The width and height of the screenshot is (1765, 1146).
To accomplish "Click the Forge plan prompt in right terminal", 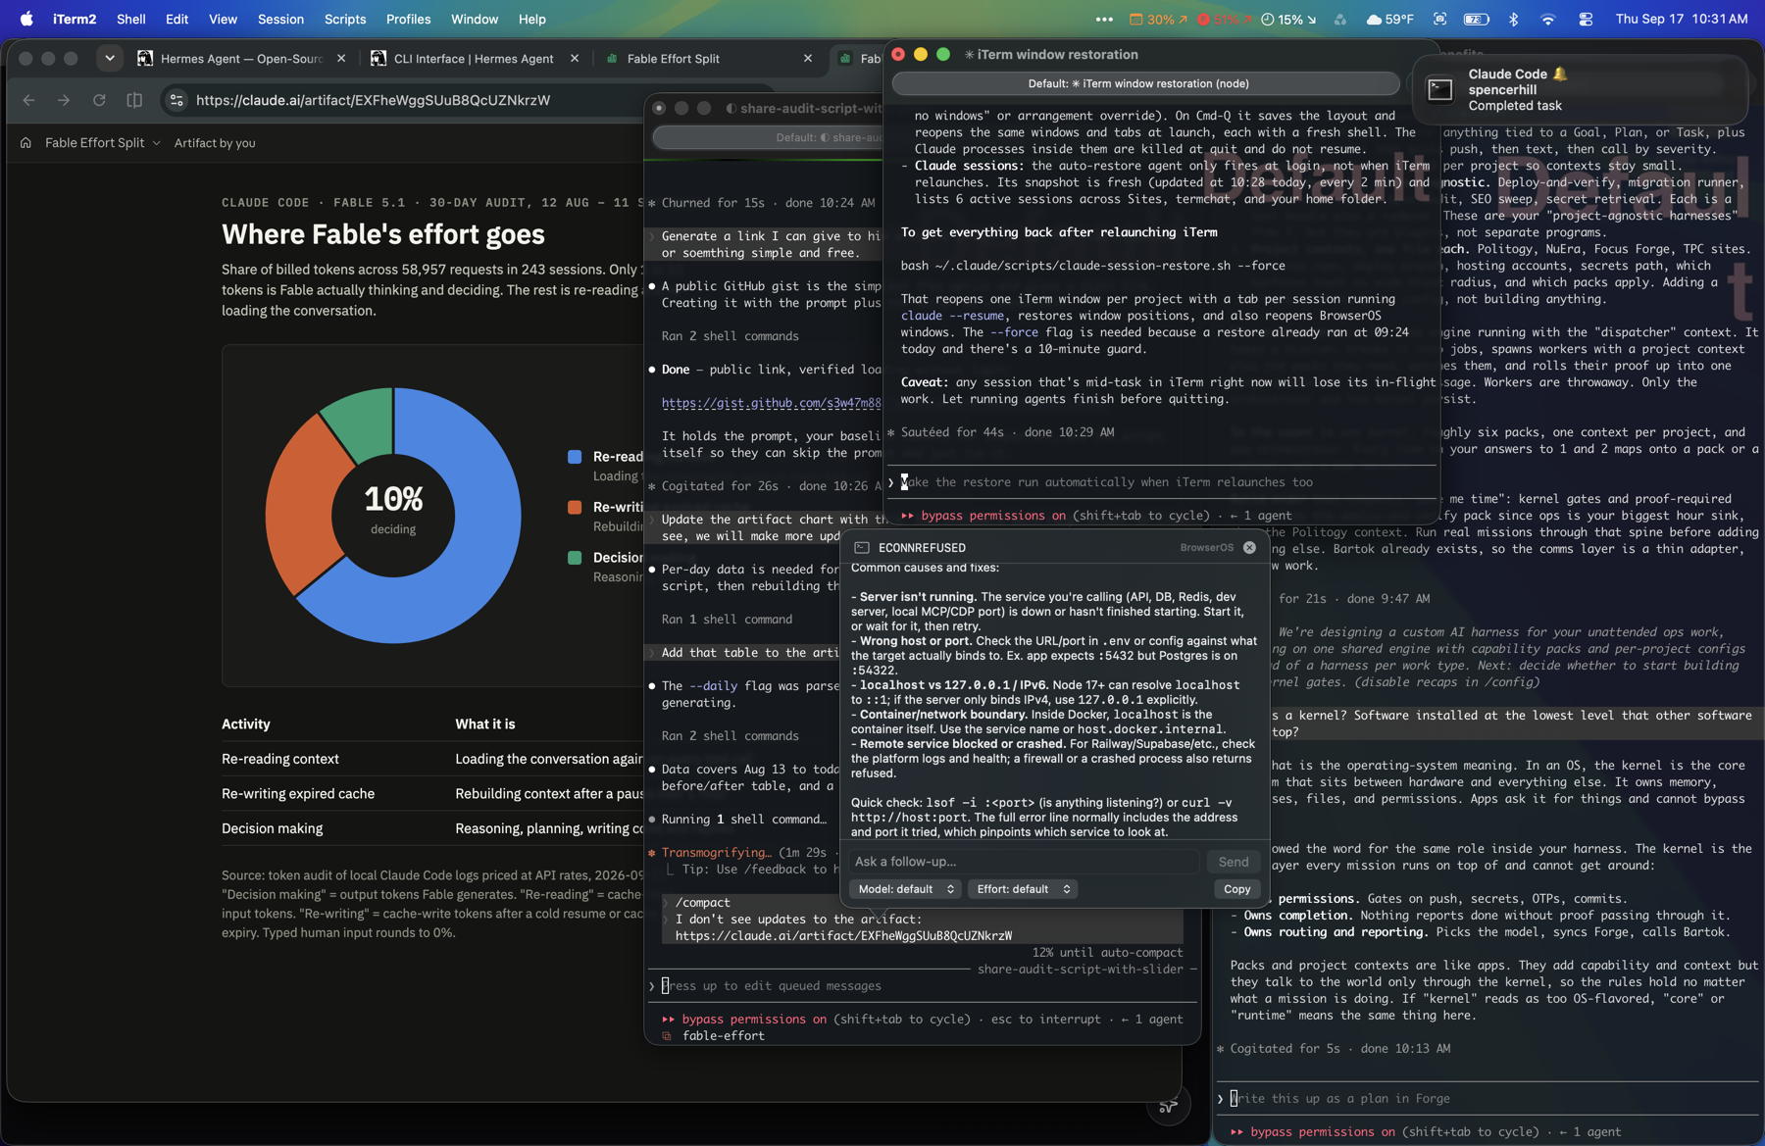I will click(1488, 1099).
